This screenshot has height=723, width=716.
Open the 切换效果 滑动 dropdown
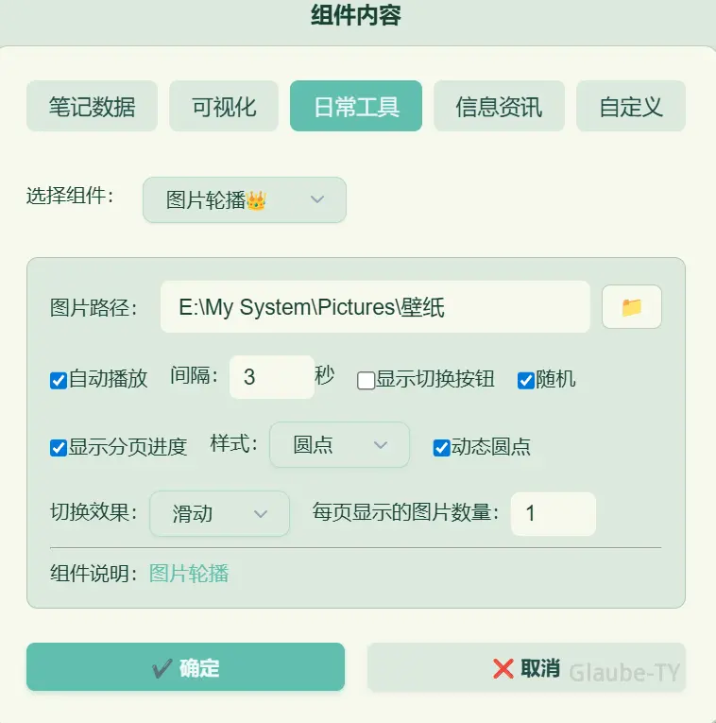219,514
